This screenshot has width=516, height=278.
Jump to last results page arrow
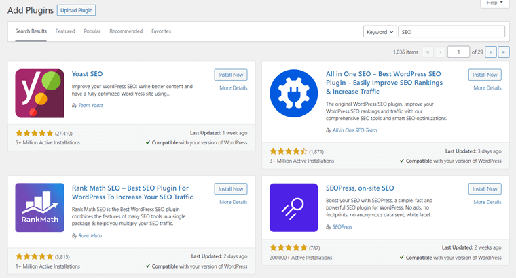pyautogui.click(x=504, y=52)
